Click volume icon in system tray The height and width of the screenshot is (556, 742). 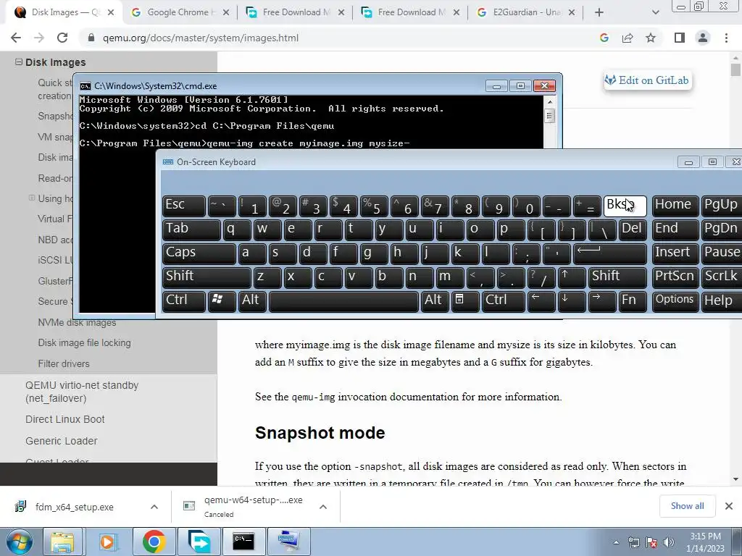click(x=669, y=542)
